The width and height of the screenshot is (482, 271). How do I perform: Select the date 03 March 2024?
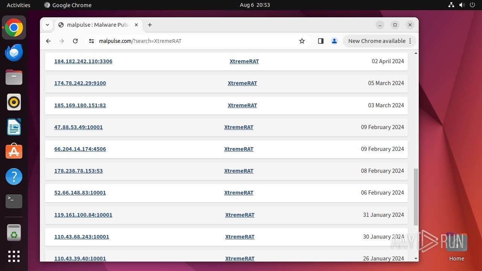click(386, 105)
